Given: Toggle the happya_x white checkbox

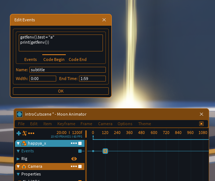Looking at the screenshot, I should click(x=80, y=143).
